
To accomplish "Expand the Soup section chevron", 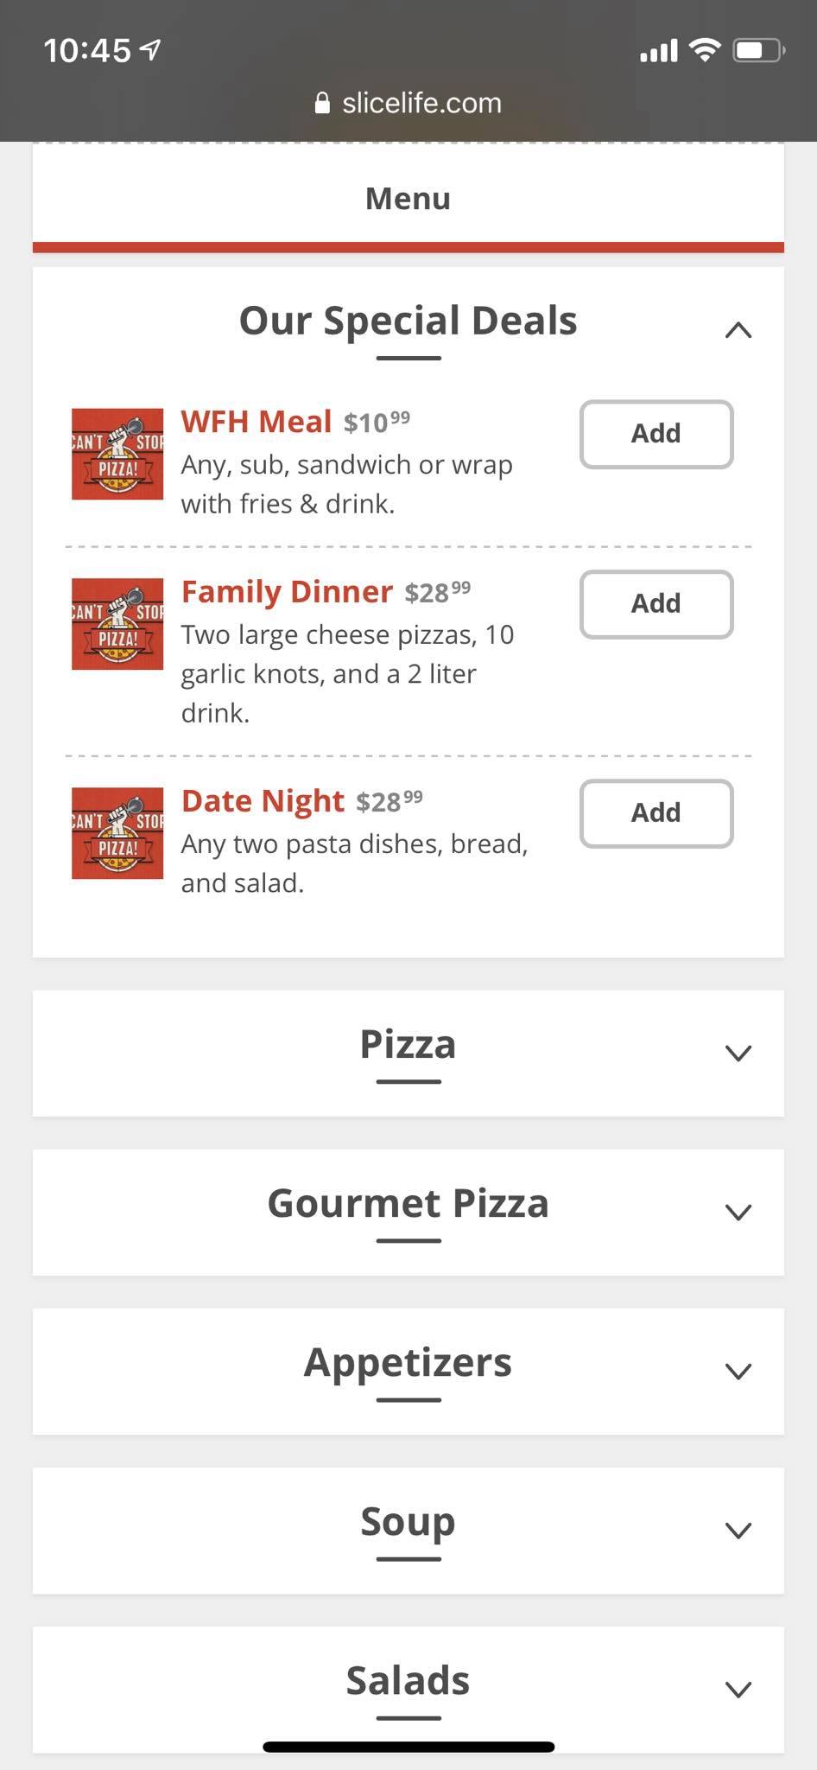I will (x=738, y=1530).
